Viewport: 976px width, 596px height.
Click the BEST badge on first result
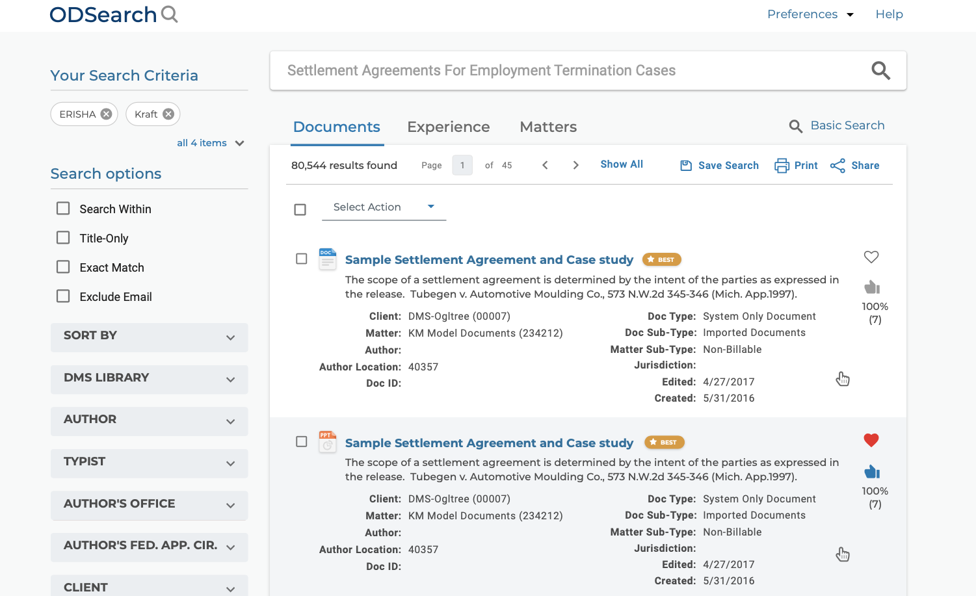662,259
